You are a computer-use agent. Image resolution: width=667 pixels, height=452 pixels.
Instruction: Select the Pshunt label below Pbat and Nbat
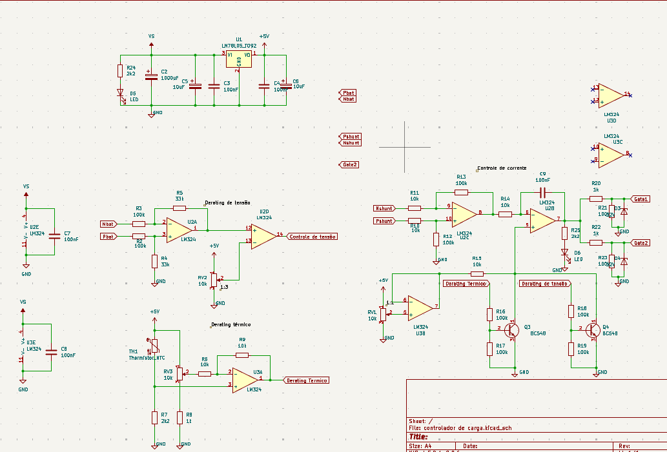click(350, 137)
